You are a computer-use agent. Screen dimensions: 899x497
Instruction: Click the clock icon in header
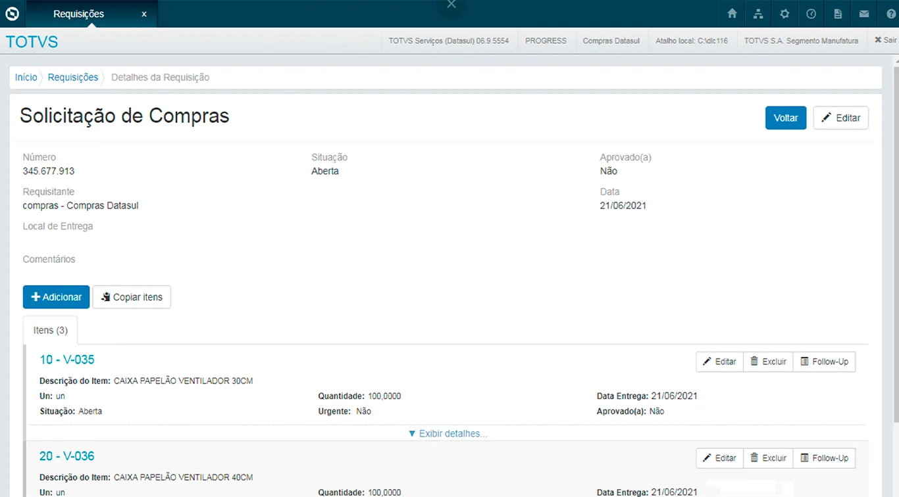[811, 14]
